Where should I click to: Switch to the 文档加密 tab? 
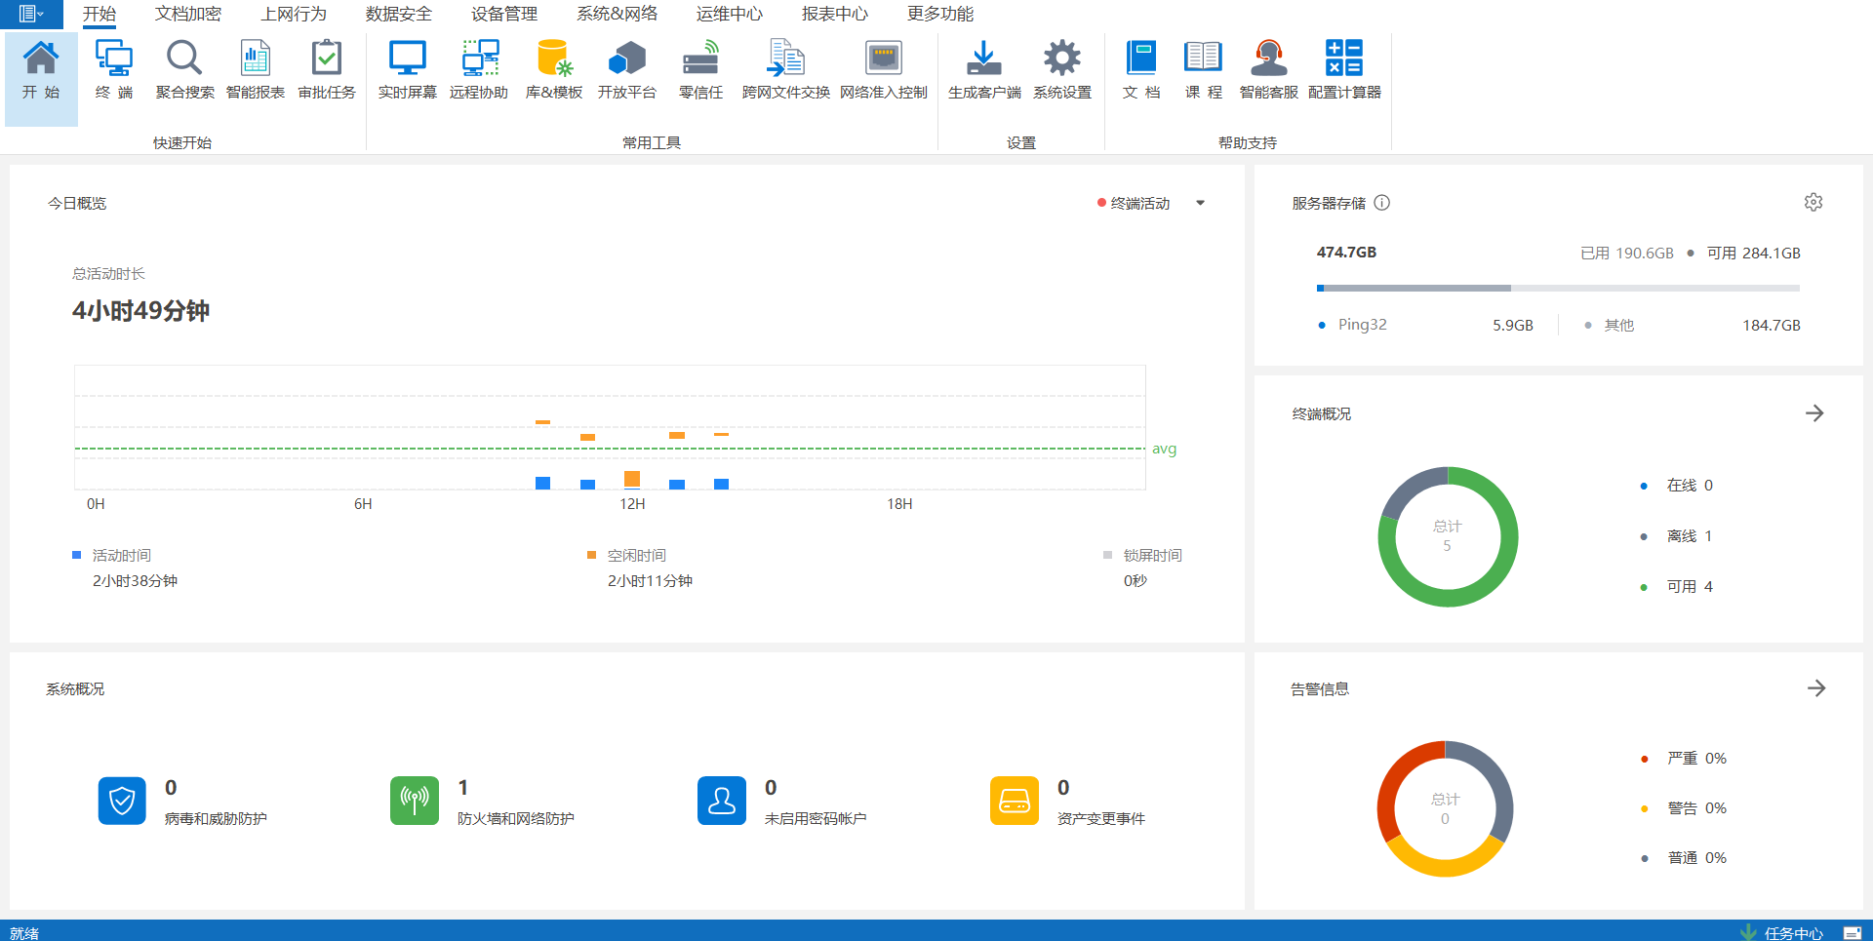click(188, 14)
